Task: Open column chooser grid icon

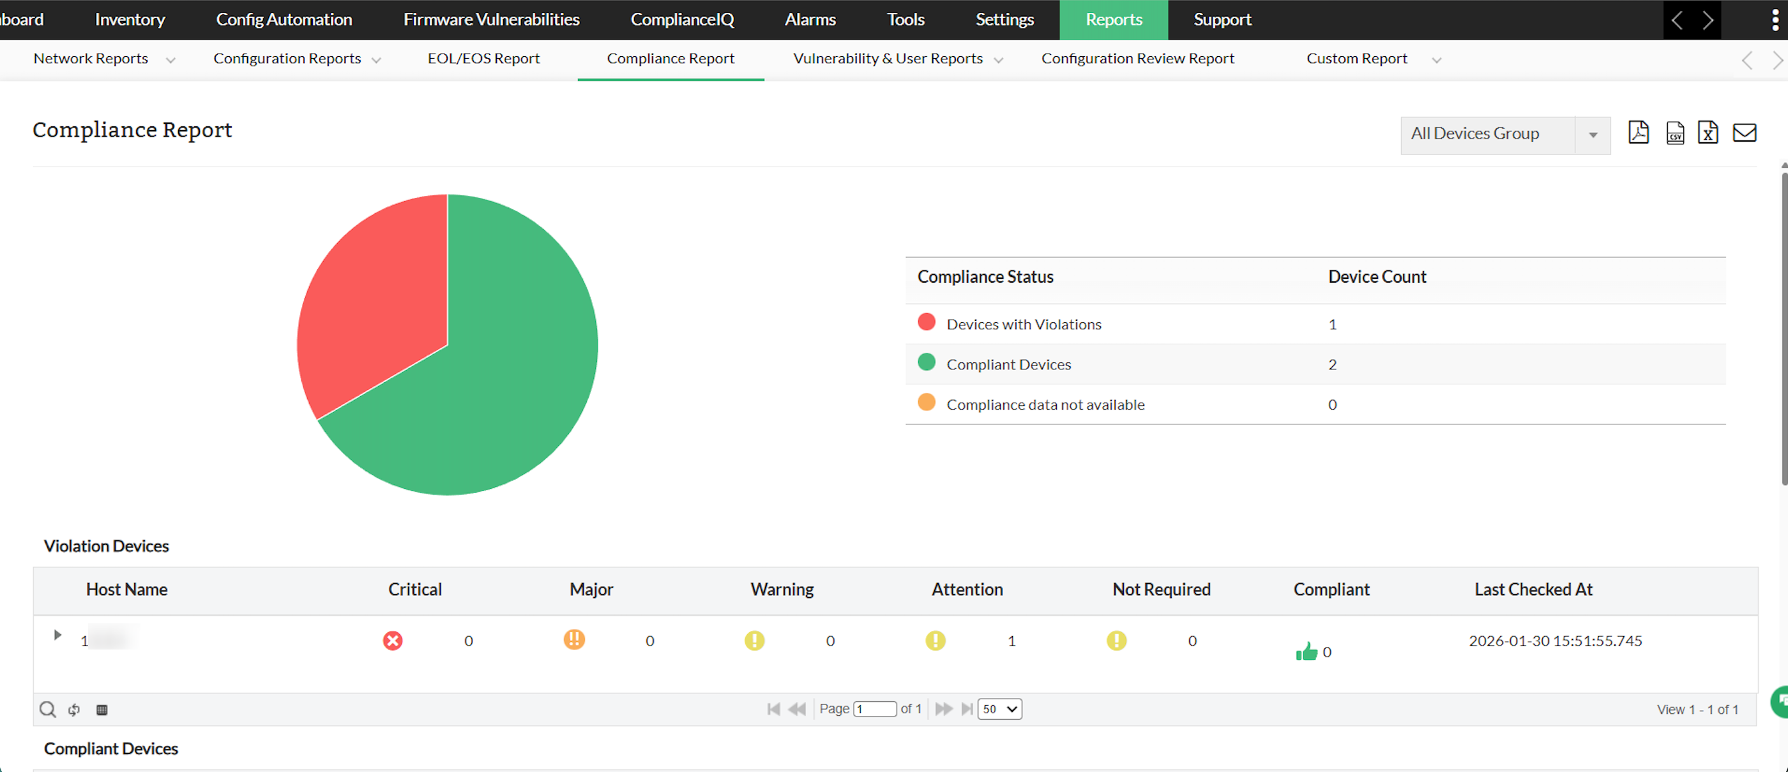Action: point(102,709)
